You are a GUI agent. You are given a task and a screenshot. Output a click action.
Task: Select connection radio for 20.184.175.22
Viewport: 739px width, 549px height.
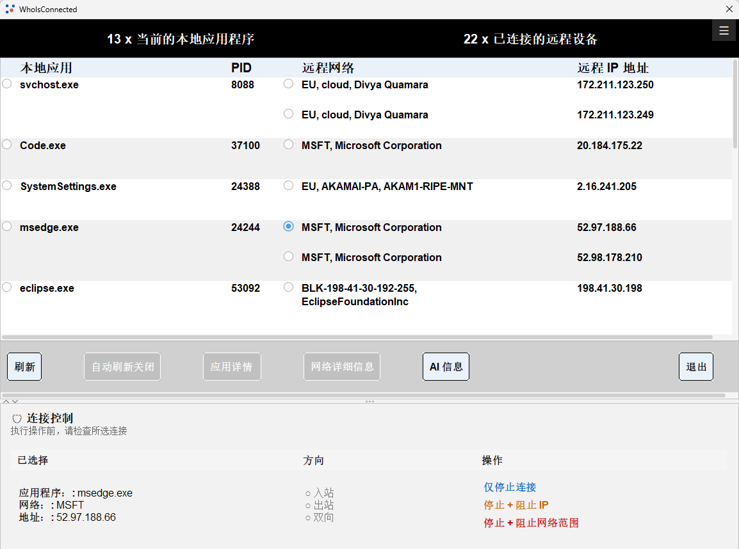(x=288, y=145)
